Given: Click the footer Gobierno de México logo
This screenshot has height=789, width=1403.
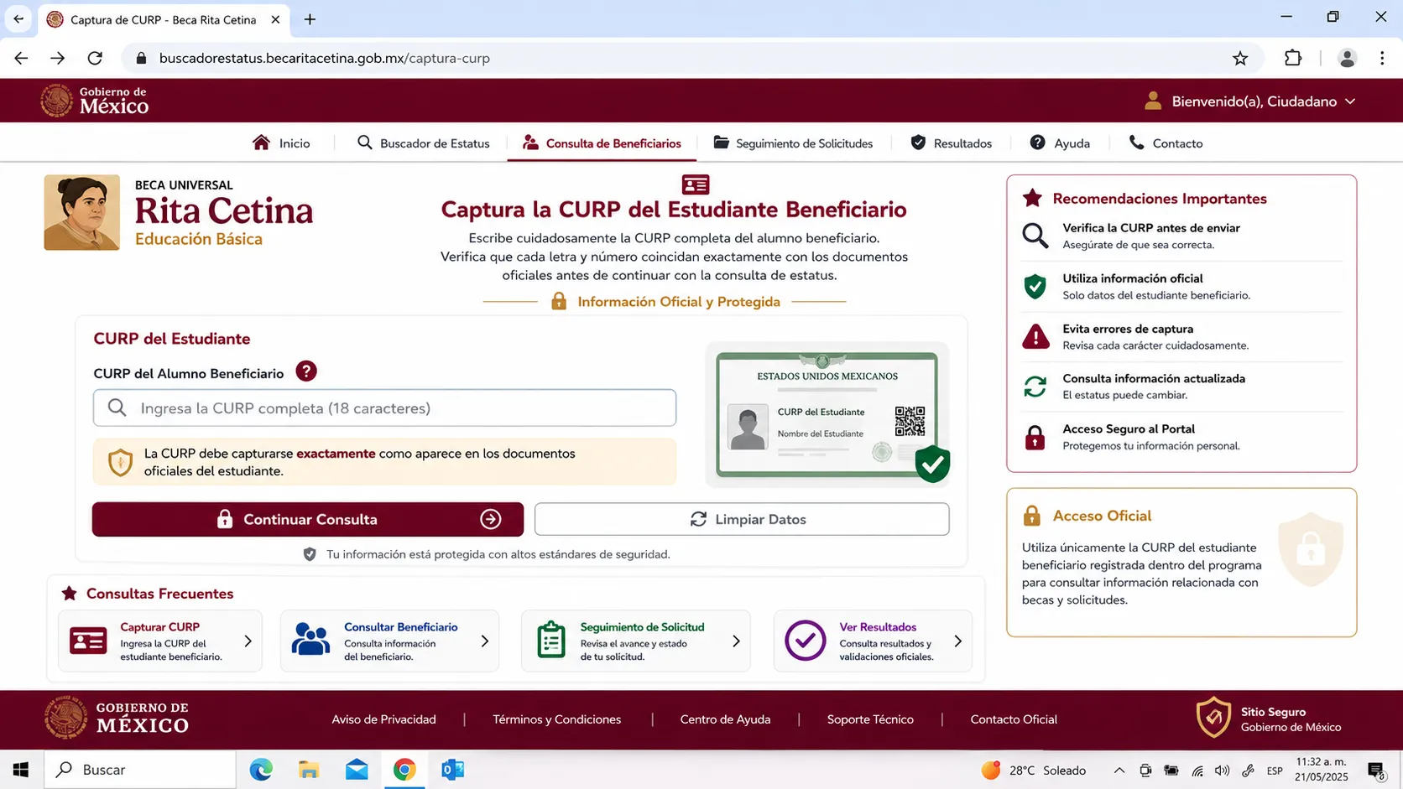Looking at the screenshot, I should click(117, 718).
